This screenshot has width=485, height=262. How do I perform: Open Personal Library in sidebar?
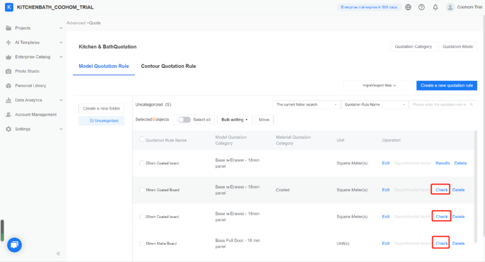[x=30, y=86]
